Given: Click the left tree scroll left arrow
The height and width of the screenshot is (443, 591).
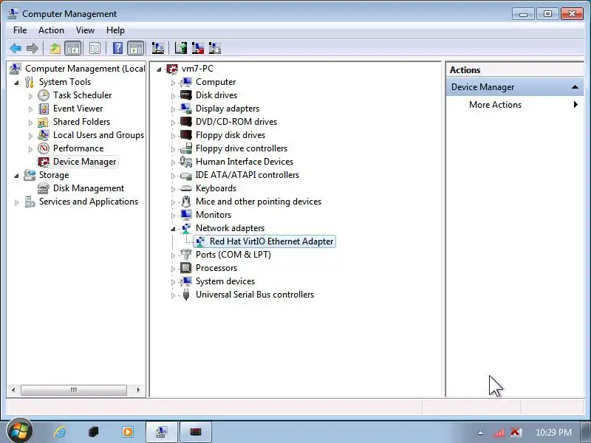Looking at the screenshot, I should [13, 390].
